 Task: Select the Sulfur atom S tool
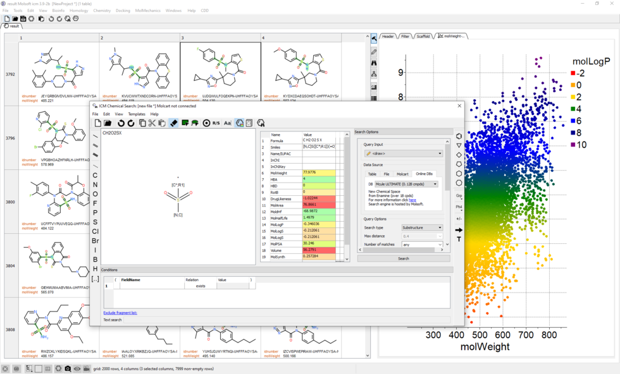pyautogui.click(x=95, y=222)
